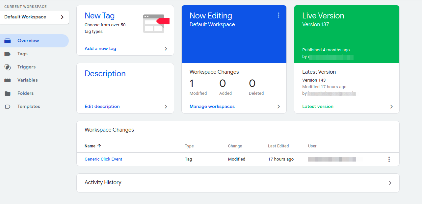The image size is (422, 204).
Task: Click the Triggers circle icon
Action: click(8, 67)
